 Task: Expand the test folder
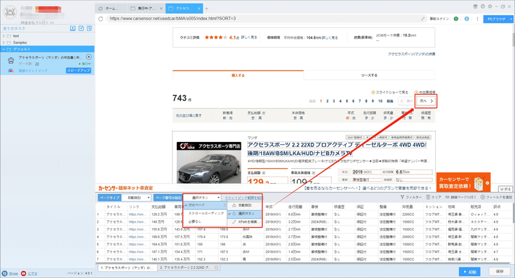coord(4,36)
